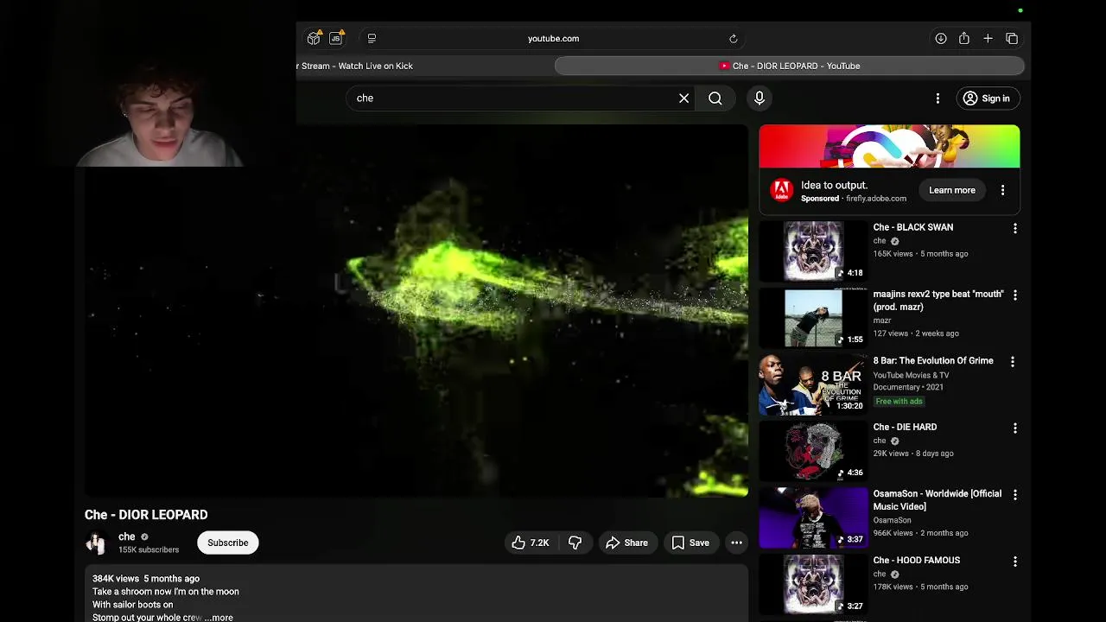Open che channel name link
The width and height of the screenshot is (1106, 622).
pyautogui.click(x=127, y=536)
